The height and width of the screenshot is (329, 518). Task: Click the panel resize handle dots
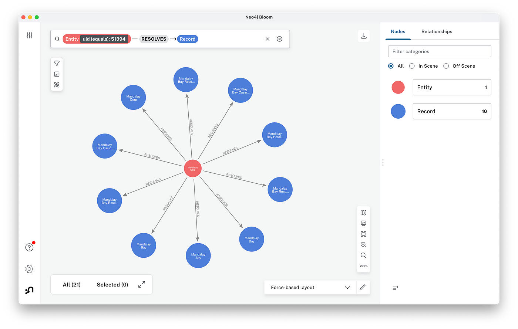click(383, 163)
